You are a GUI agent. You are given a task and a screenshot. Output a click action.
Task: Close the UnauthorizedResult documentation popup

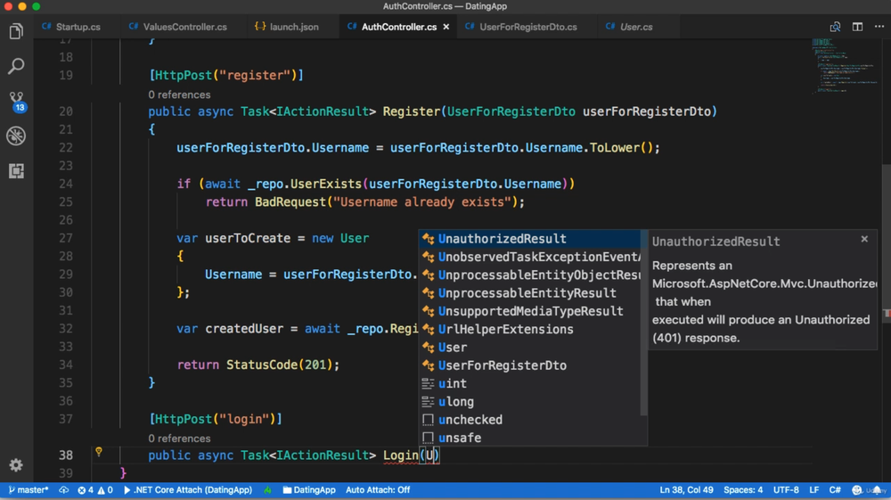point(864,239)
